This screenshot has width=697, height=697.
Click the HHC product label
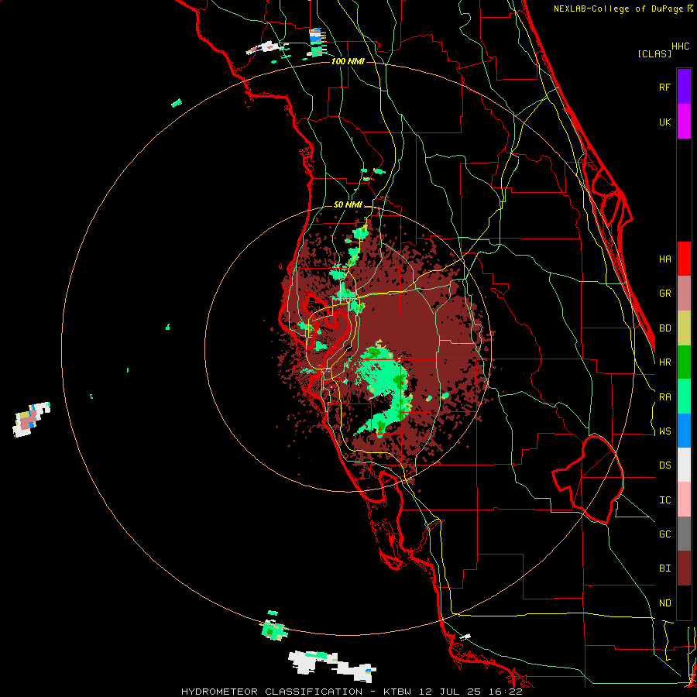click(x=680, y=46)
